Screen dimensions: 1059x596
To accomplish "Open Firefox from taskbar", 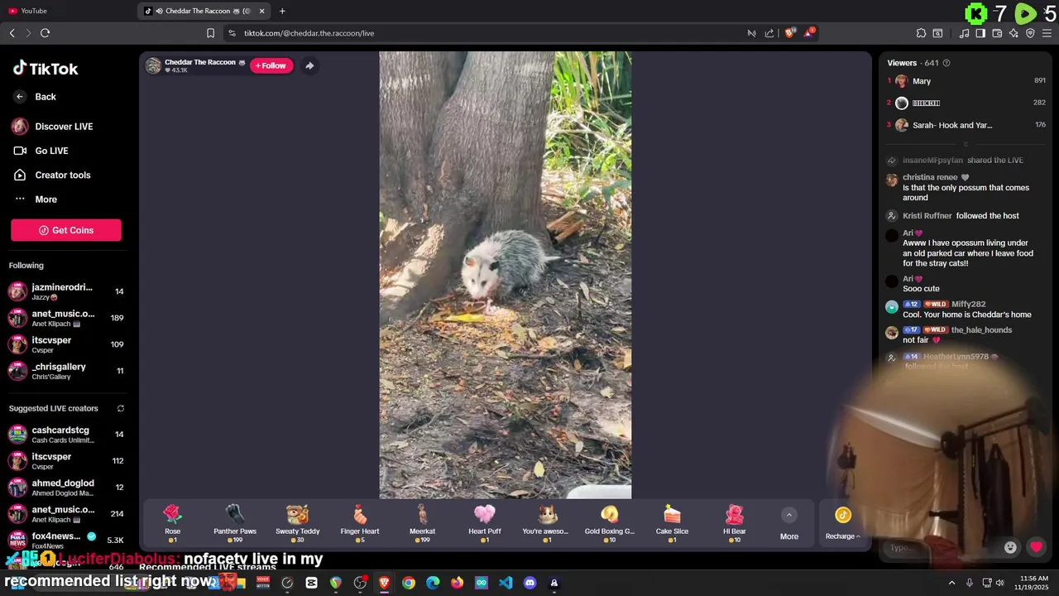I will [457, 583].
